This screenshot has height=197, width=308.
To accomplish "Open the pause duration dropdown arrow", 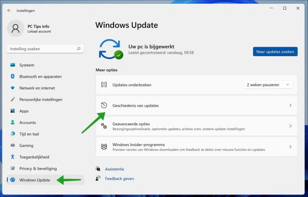I will click(x=287, y=85).
